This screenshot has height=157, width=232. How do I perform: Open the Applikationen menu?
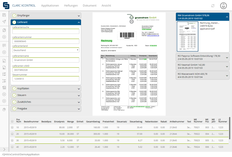50,6
